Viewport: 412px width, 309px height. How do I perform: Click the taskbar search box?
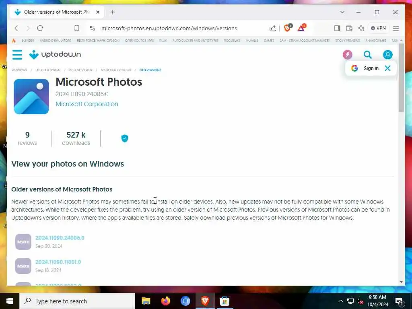point(77,301)
